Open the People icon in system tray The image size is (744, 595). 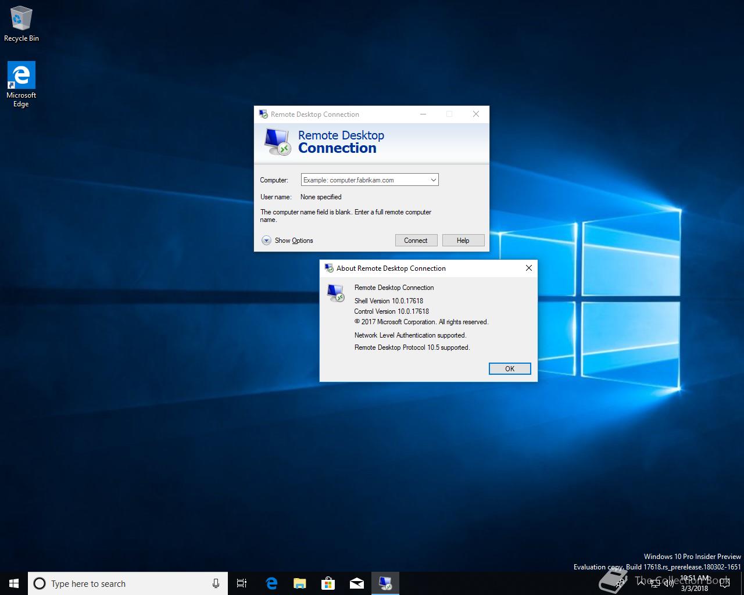tap(620, 583)
